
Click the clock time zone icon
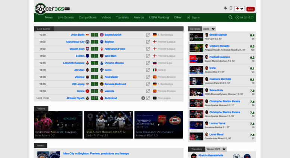(237, 18)
